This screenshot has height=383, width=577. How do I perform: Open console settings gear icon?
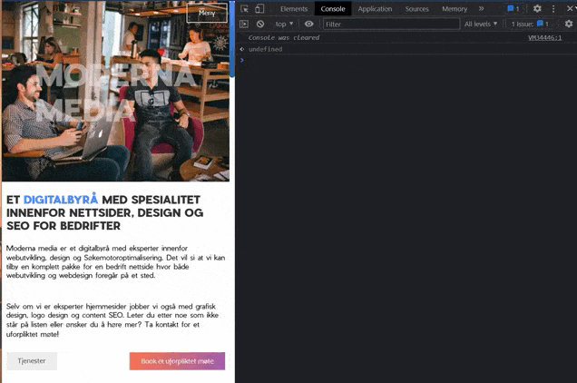(569, 24)
